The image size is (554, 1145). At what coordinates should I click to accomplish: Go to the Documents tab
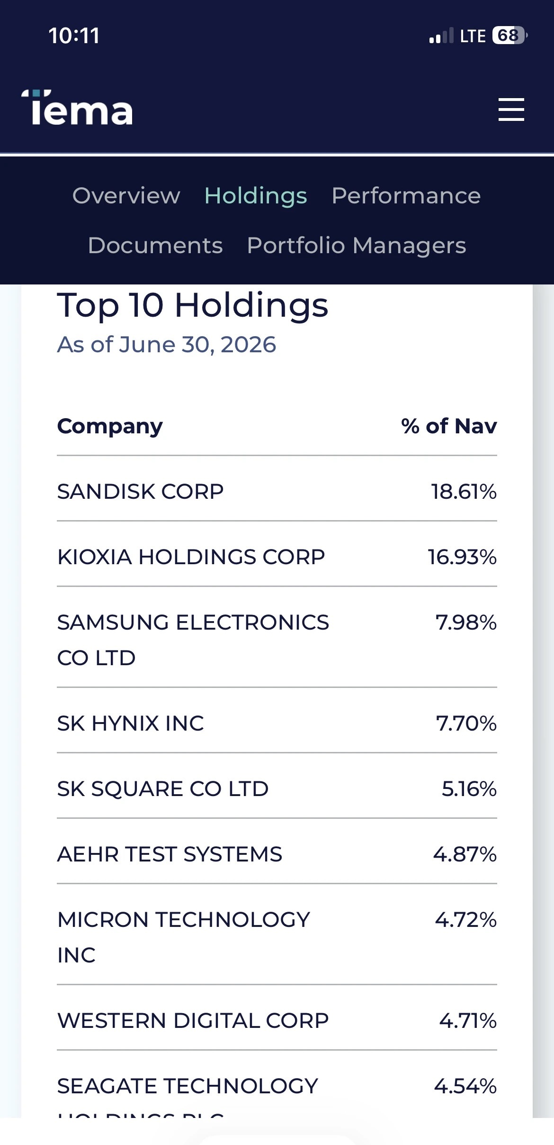coord(155,246)
